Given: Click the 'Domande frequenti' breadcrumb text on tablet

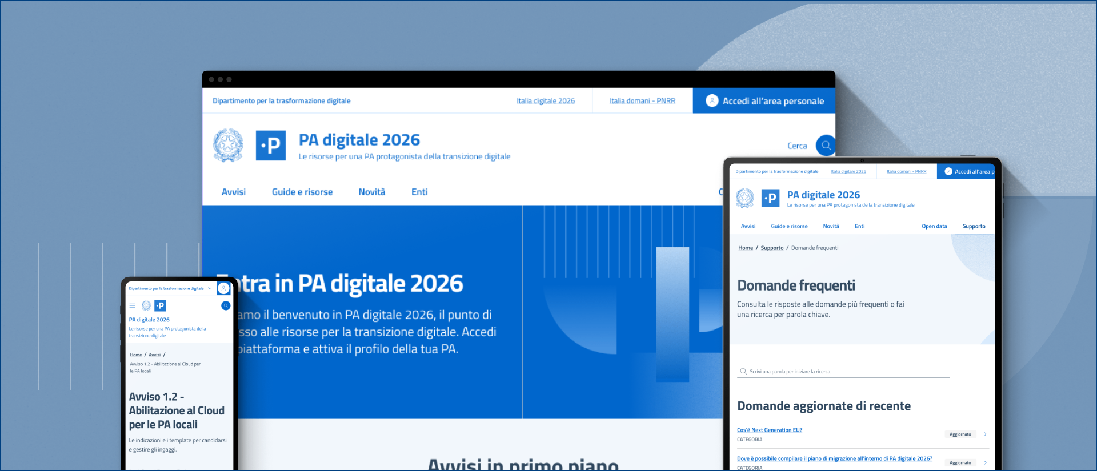Looking at the screenshot, I should (815, 248).
